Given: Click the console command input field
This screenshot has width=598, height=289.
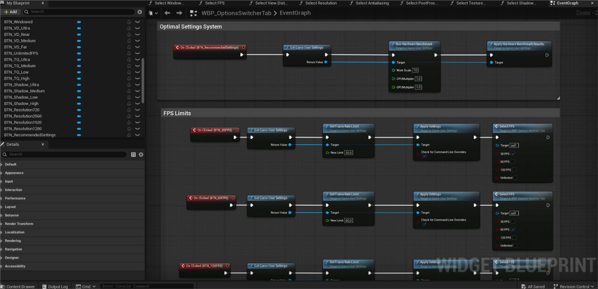Looking at the screenshot, I should 147,286.
